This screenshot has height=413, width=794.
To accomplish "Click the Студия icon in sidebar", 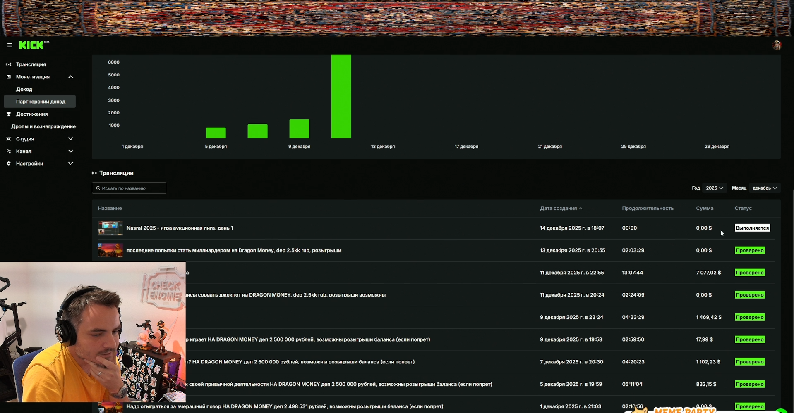I will [9, 139].
